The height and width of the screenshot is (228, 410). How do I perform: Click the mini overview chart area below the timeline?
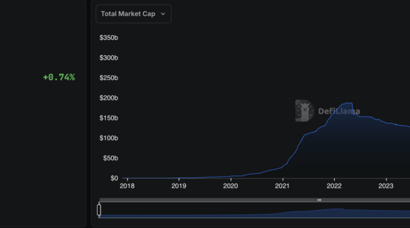(x=256, y=212)
